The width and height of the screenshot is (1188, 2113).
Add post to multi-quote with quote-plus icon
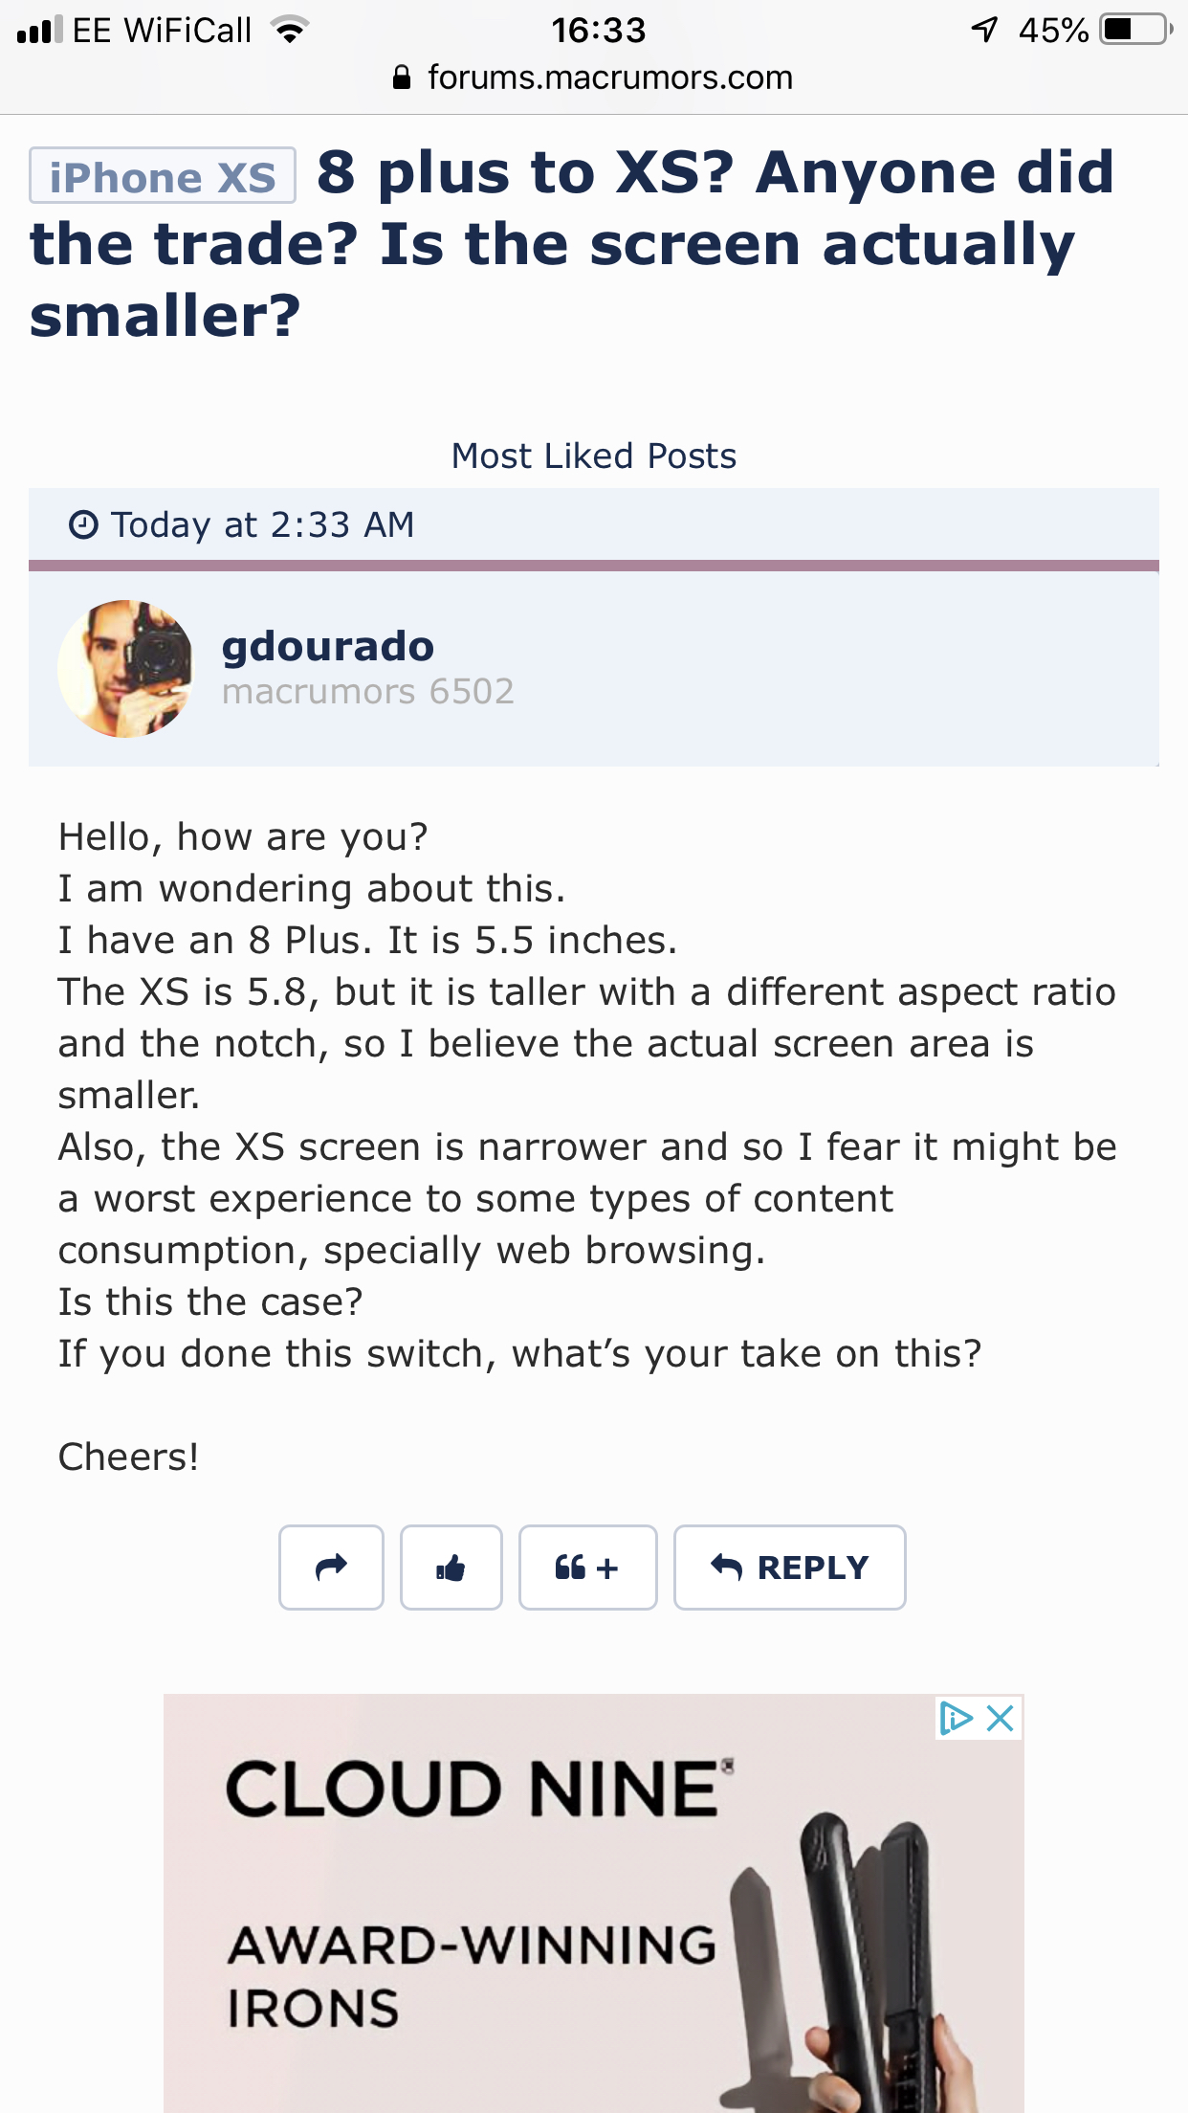click(587, 1568)
